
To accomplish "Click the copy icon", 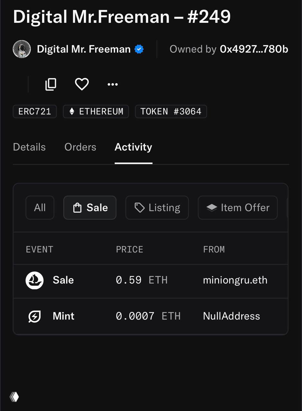I will click(x=51, y=84).
